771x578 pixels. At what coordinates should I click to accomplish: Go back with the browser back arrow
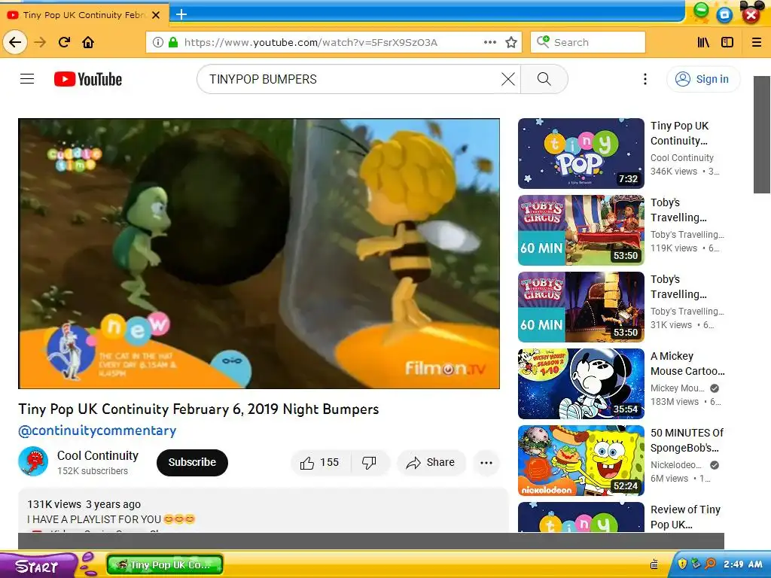tap(15, 42)
